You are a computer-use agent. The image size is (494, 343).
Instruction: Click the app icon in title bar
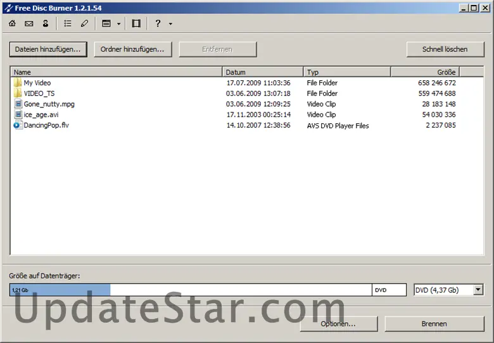click(8, 8)
